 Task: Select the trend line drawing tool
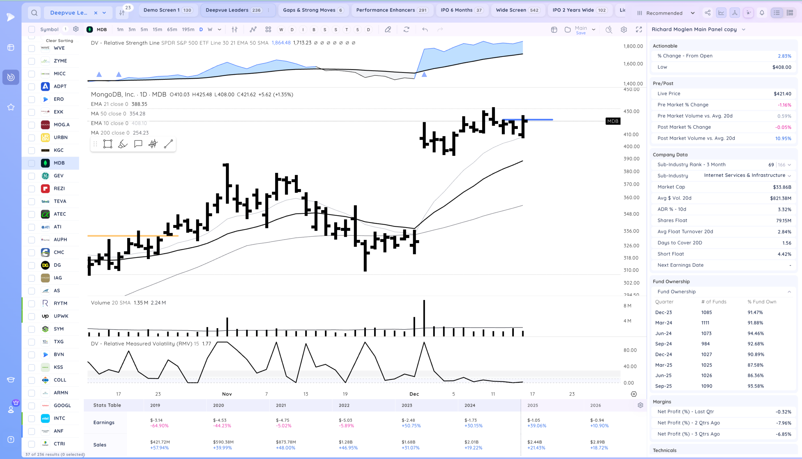point(169,144)
